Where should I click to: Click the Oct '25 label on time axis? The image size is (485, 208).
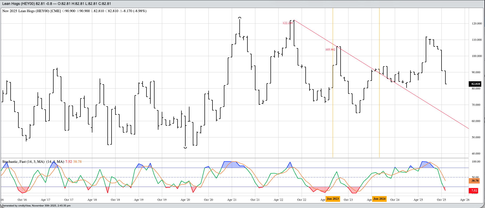click(x=441, y=200)
